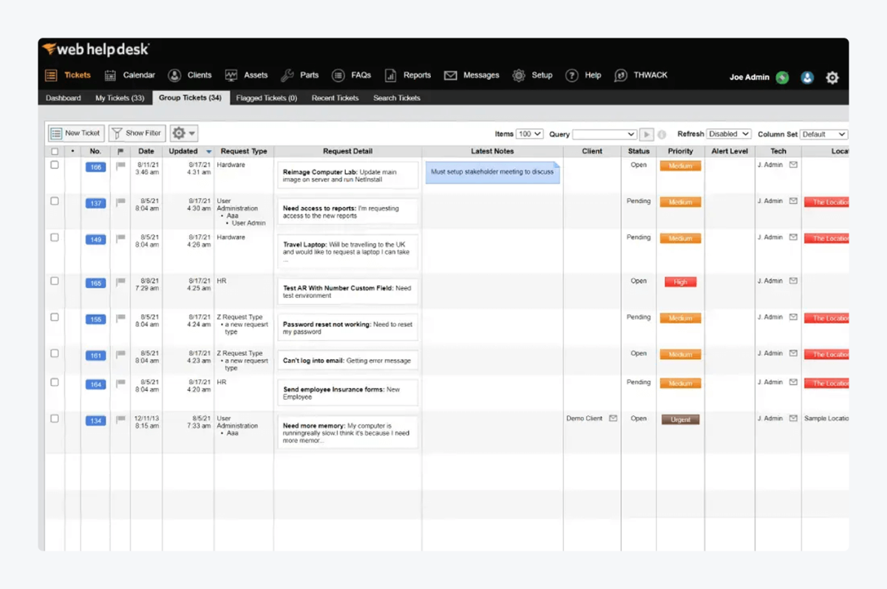
Task: Click the Setup gear icon
Action: tap(520, 75)
